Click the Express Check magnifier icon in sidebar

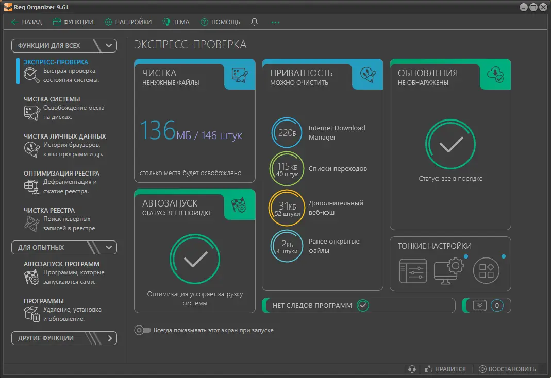(x=31, y=75)
